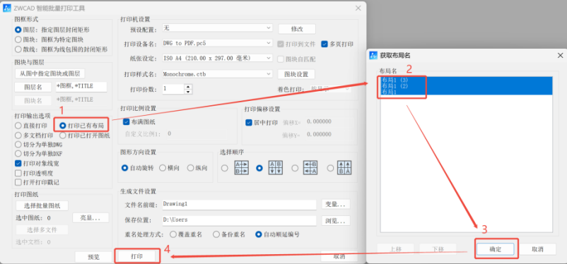Toggle 多页打印 checkbox
Viewport: 567px width, 264px height.
coord(324,44)
